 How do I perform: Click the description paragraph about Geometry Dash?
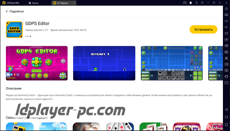click(x=109, y=97)
